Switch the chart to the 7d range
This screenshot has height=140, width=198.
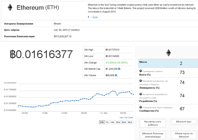pos(107,122)
